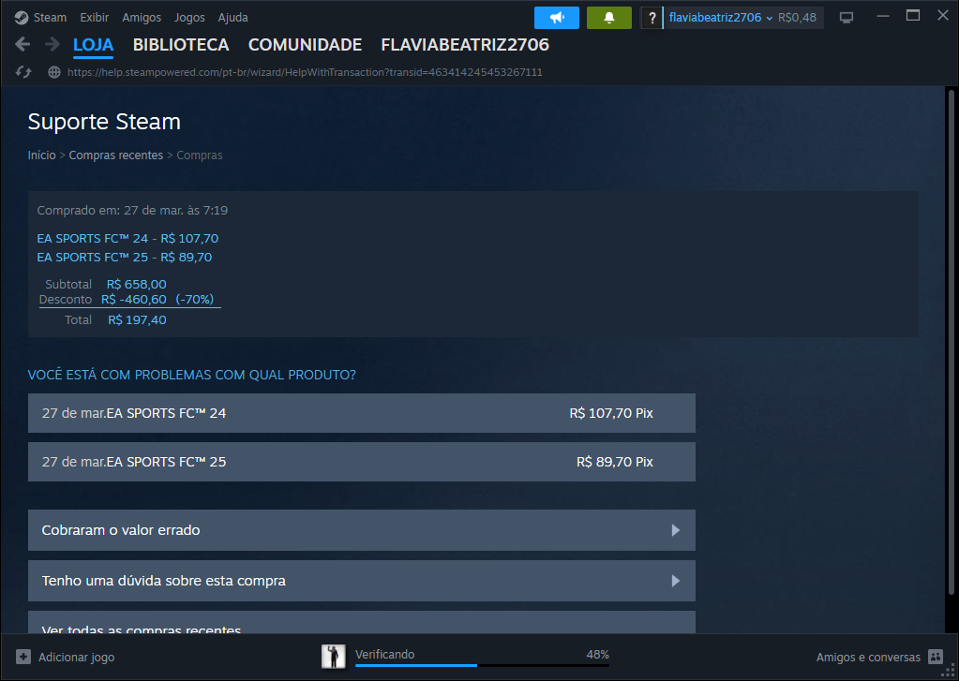Expand 'Cobraram o valor errado' option
This screenshot has height=681, width=959.
tap(361, 530)
